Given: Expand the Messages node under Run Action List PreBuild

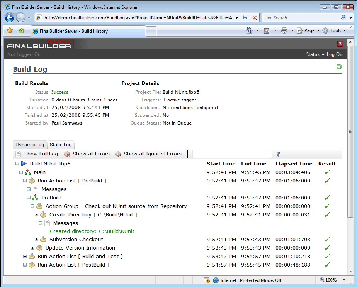Looking at the screenshot, I should pos(29,189).
